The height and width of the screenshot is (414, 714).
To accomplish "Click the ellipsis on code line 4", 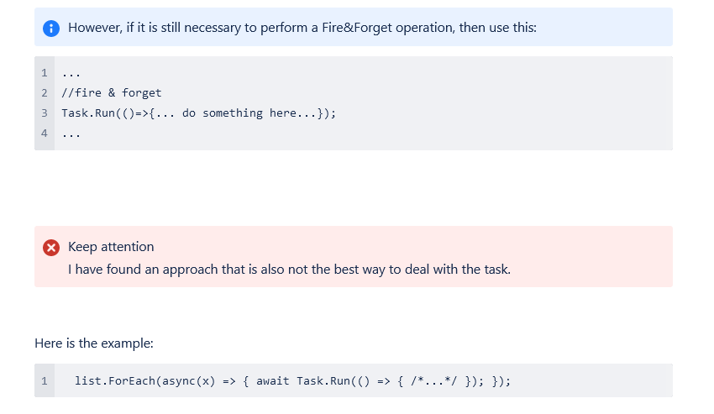I will [x=71, y=134].
